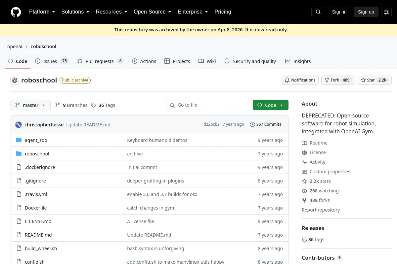Click the .gitignore file icon

point(19,181)
